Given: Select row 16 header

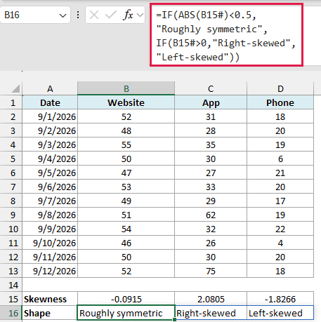Looking at the screenshot, I should [11, 313].
